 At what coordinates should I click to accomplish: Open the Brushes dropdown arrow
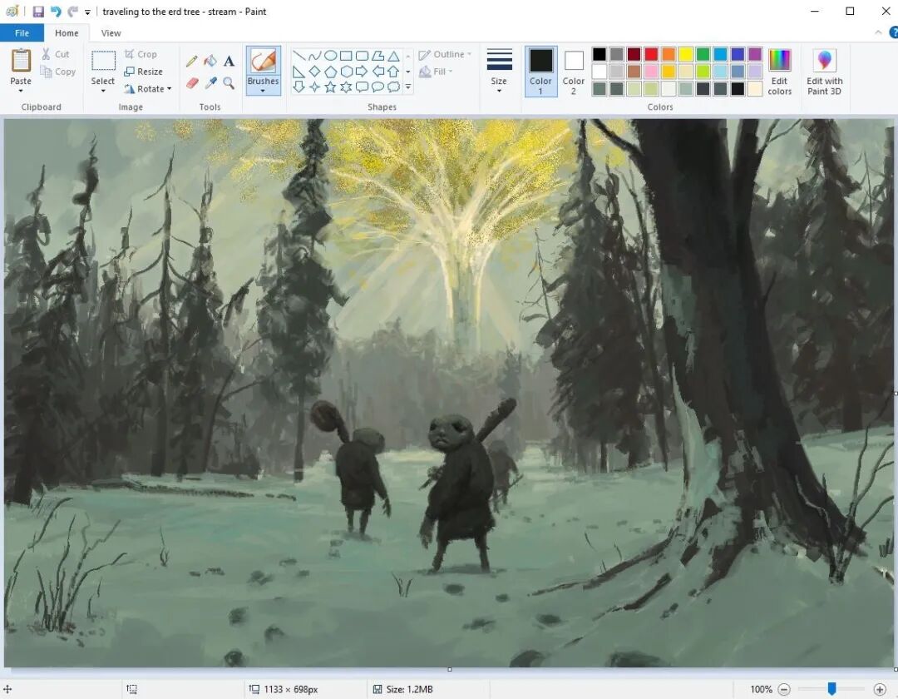[263, 91]
